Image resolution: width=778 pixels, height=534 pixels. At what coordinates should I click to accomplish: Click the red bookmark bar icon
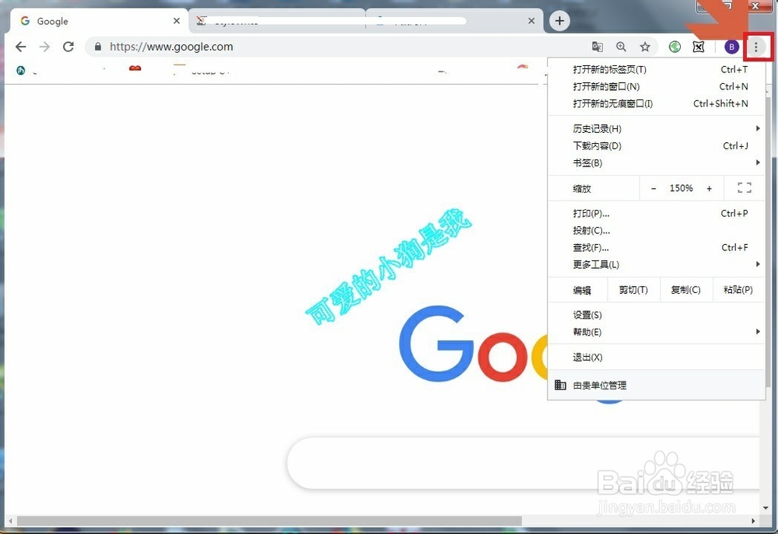pos(135,68)
